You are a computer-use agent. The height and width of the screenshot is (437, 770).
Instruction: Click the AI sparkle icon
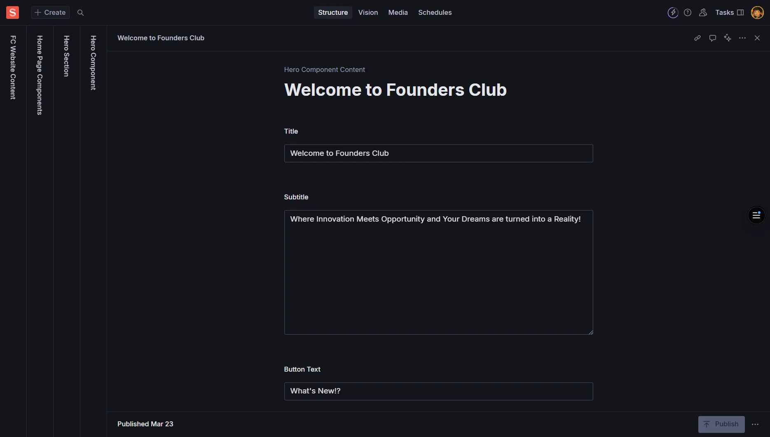(728, 38)
